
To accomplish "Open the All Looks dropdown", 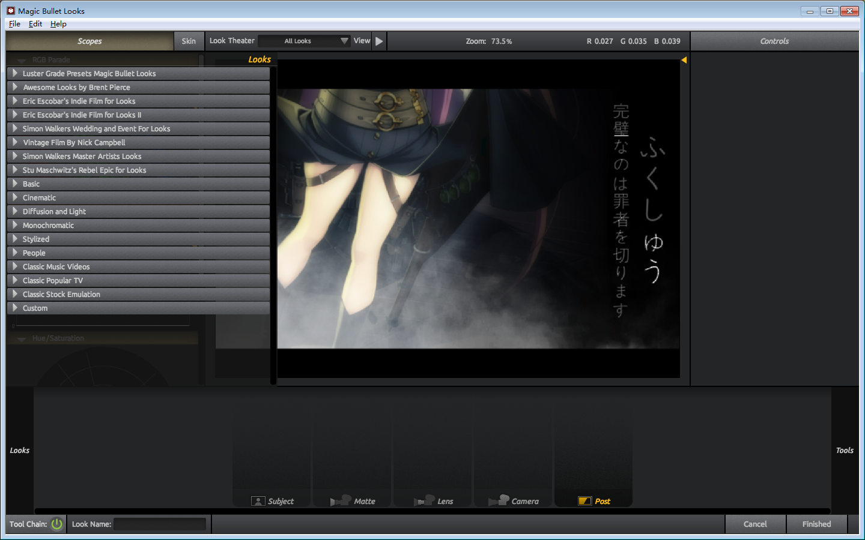I will click(x=305, y=41).
